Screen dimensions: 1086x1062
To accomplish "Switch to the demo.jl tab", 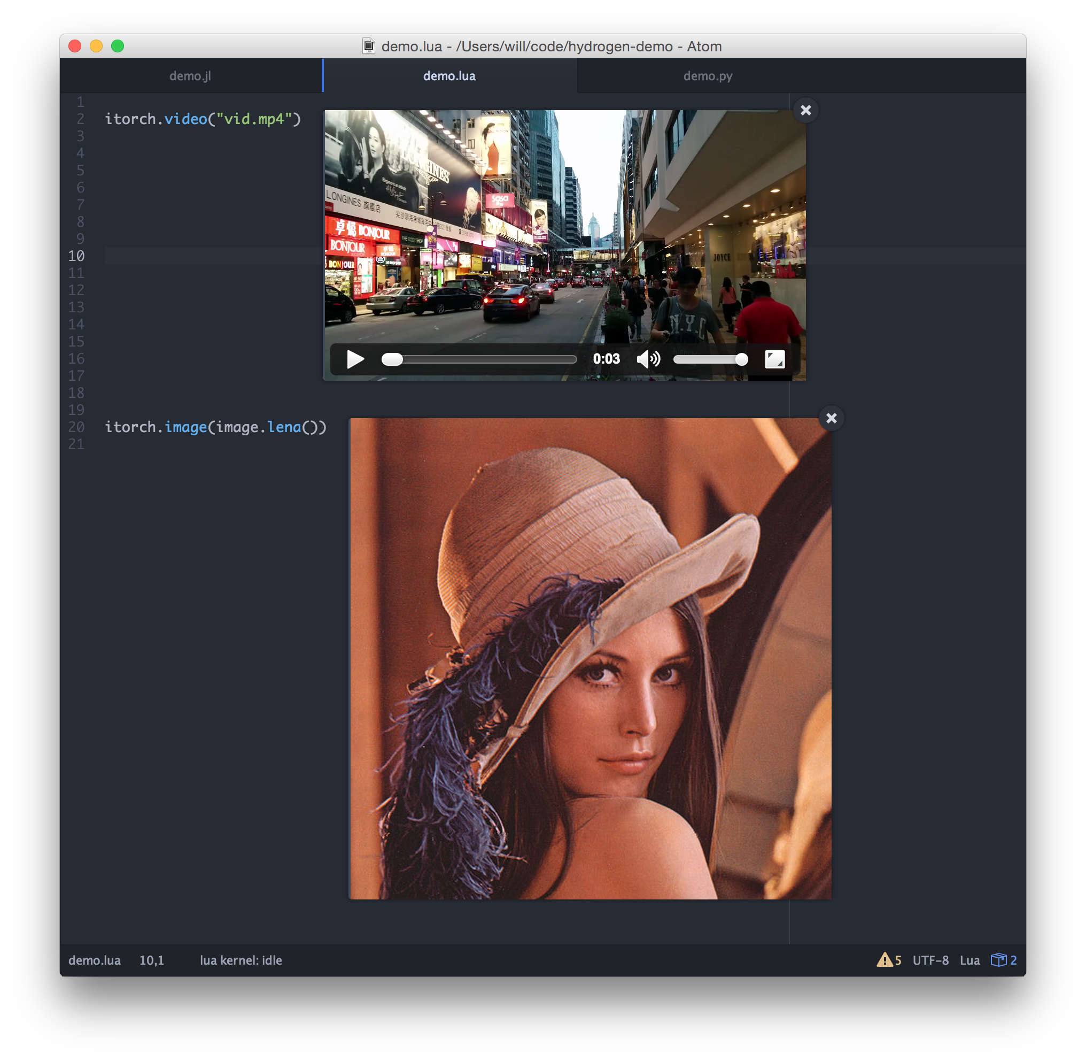I will (x=190, y=76).
